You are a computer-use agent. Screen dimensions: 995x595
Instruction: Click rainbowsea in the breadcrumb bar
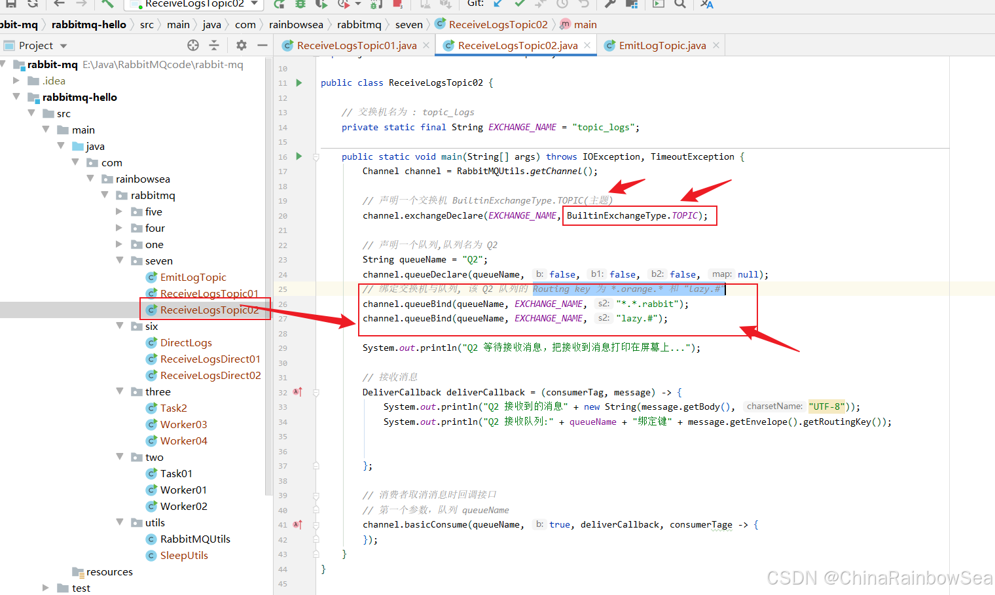click(x=296, y=24)
